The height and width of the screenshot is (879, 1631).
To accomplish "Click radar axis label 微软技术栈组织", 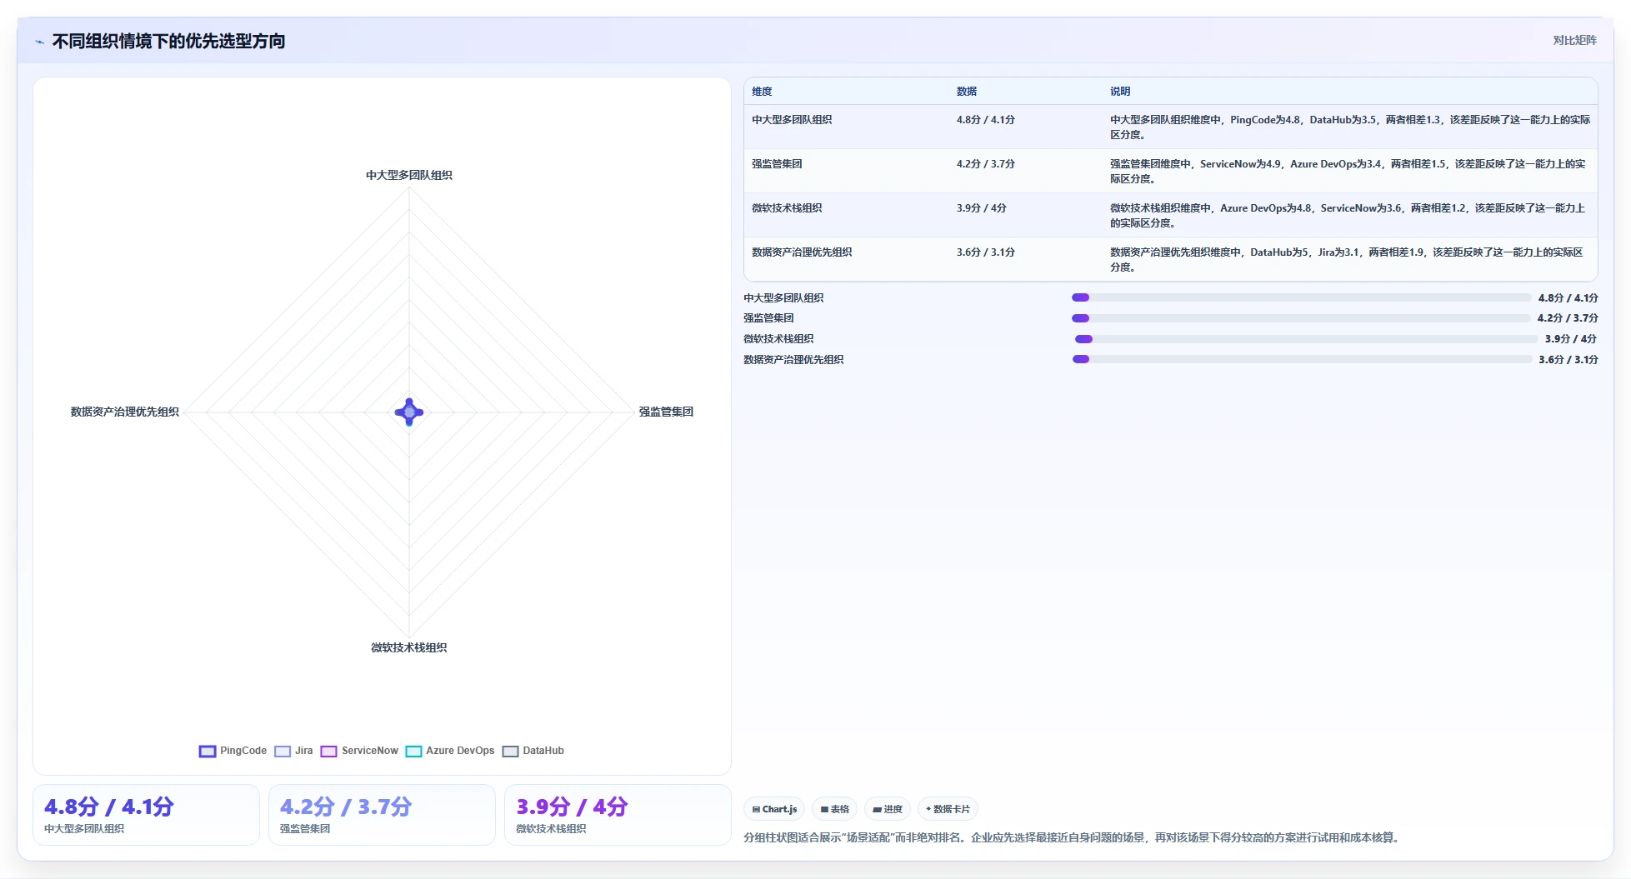I will pyautogui.click(x=408, y=647).
